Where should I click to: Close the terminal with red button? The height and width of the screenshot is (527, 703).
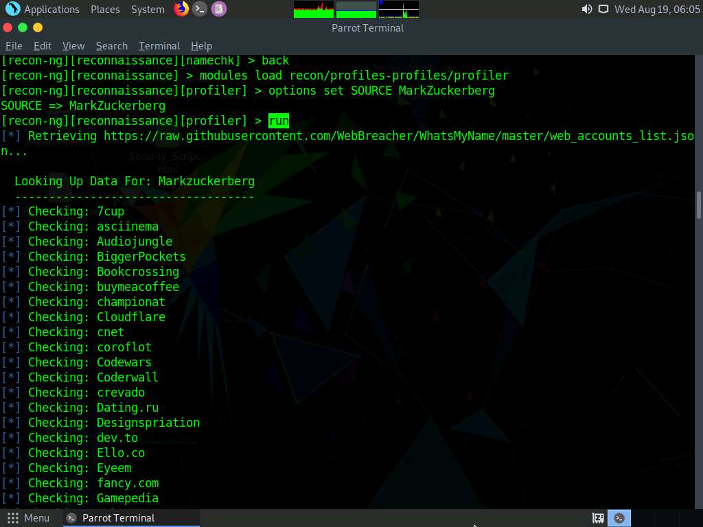click(x=8, y=27)
